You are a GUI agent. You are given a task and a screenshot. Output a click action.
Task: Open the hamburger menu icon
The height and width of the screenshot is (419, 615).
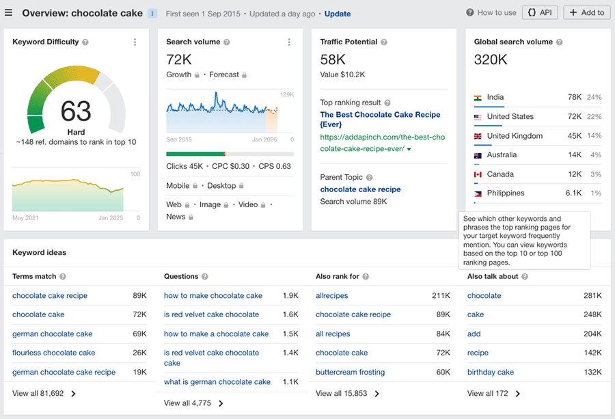[8, 12]
